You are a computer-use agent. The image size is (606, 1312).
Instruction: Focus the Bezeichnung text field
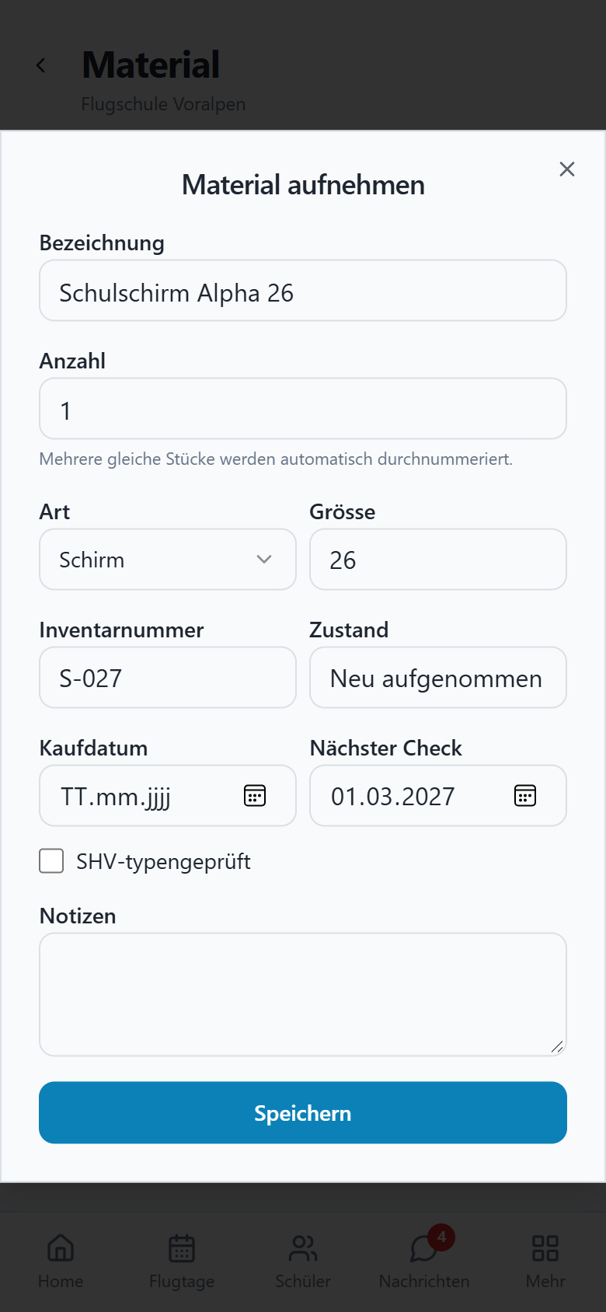tap(303, 291)
